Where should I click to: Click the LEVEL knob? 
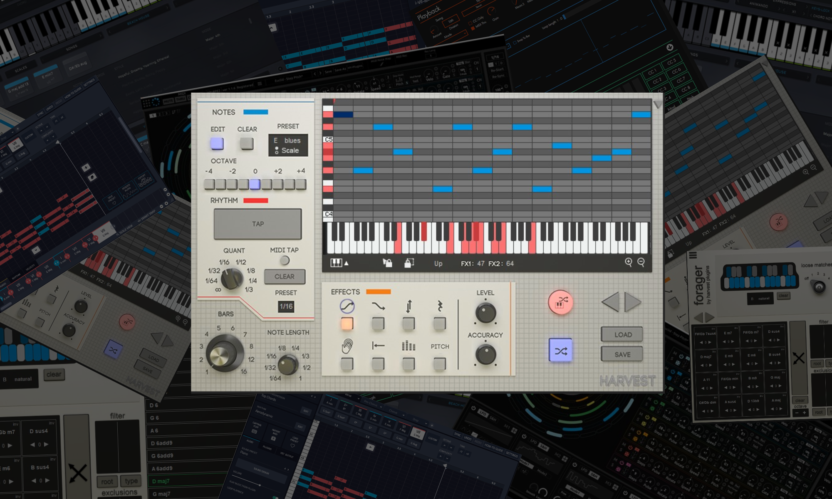click(x=485, y=313)
